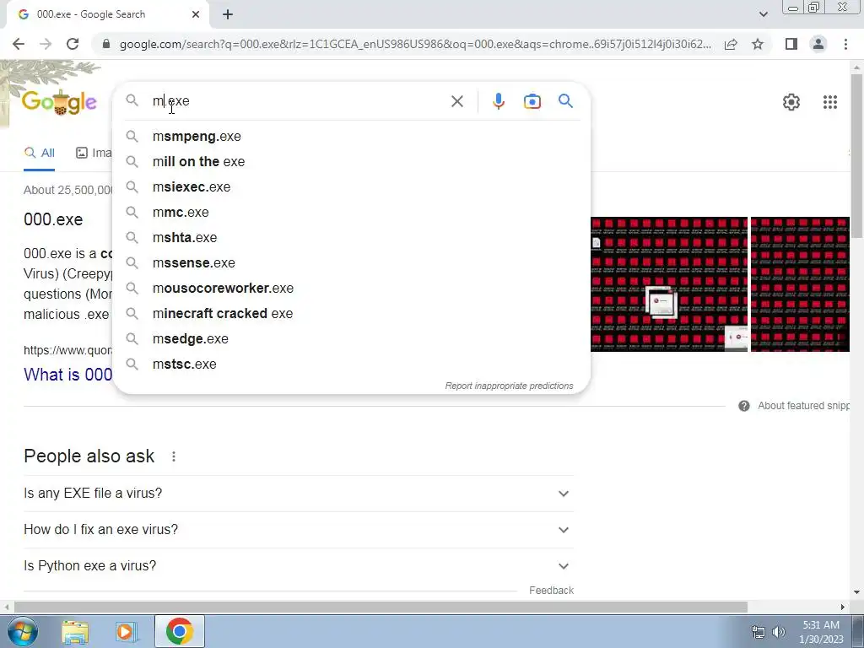Open the What is 000 result link
Viewport: 864px width, 648px height.
[67, 375]
